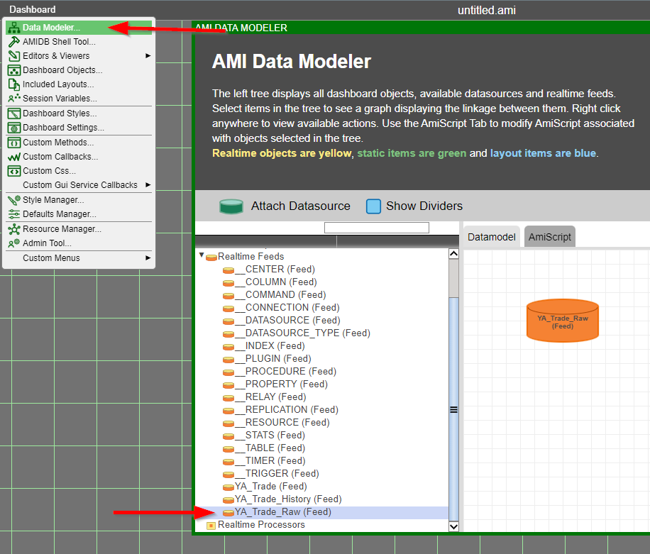Click the tree search input field
650x554 pixels.
click(376, 228)
